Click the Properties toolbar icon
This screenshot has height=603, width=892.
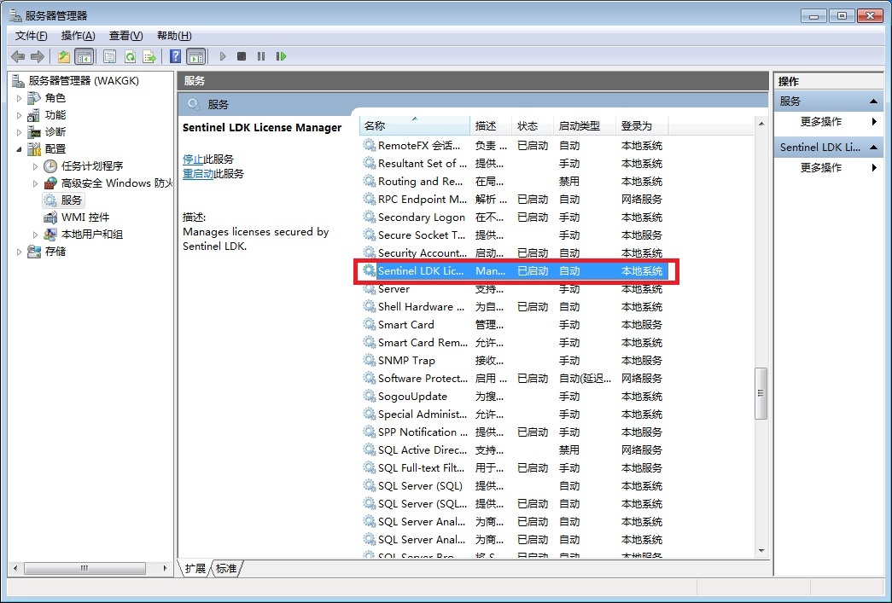pyautogui.click(x=109, y=56)
